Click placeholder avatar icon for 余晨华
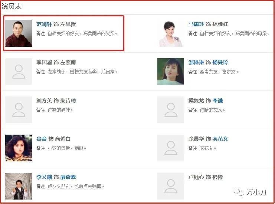Viewport: 275px width, 204px height. 171,148
